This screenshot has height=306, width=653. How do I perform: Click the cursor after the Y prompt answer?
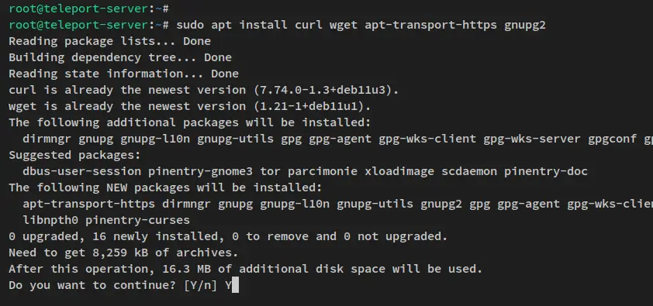235,285
